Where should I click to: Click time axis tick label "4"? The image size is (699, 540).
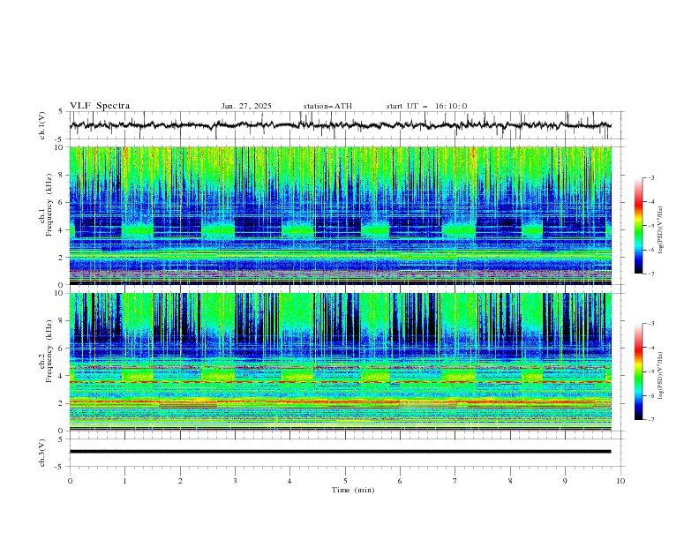[x=289, y=481]
